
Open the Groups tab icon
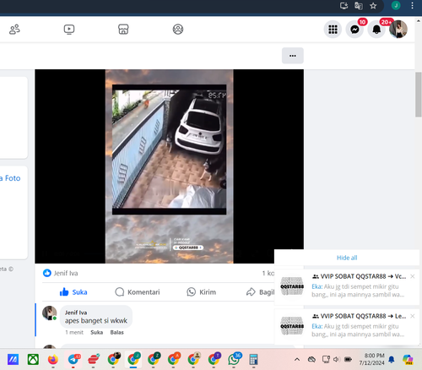coord(178,30)
